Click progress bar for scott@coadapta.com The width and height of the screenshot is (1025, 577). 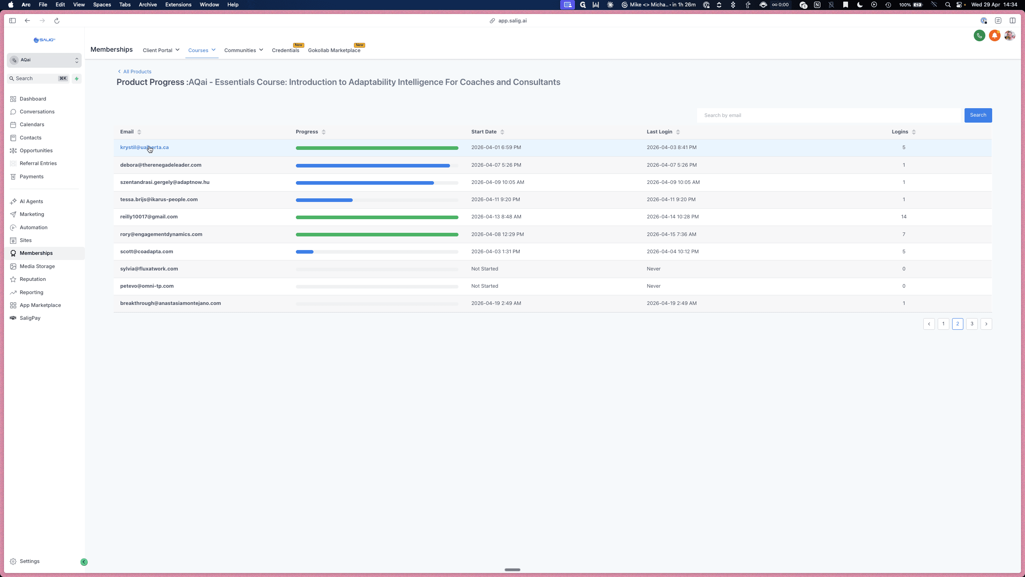[x=377, y=252]
